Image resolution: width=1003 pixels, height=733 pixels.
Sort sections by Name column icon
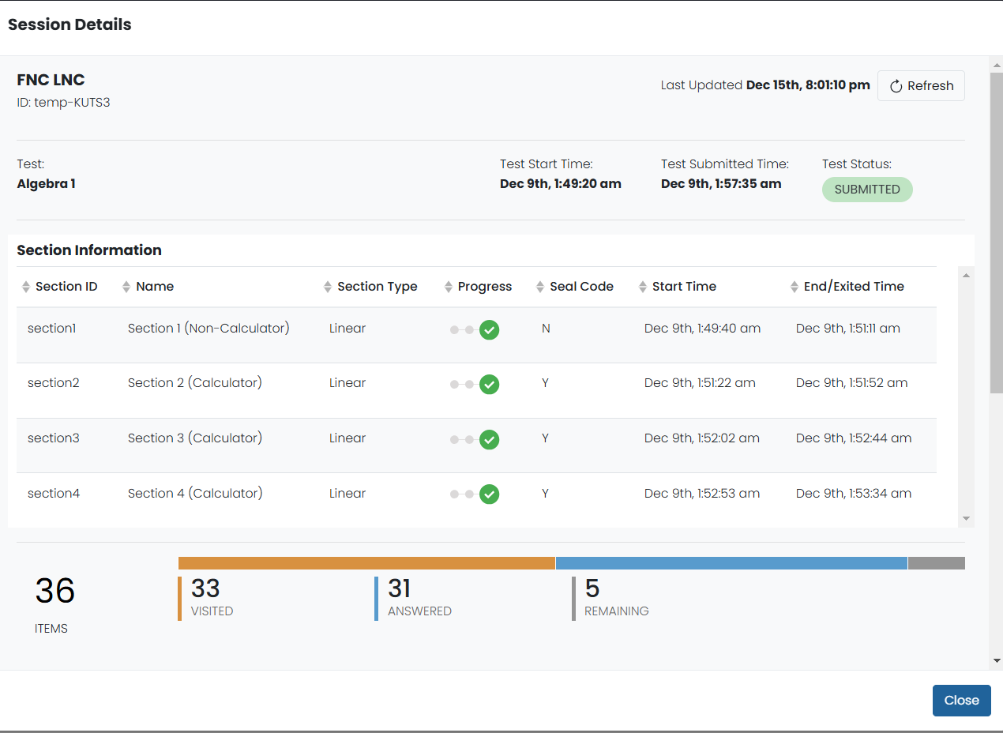[x=126, y=287]
